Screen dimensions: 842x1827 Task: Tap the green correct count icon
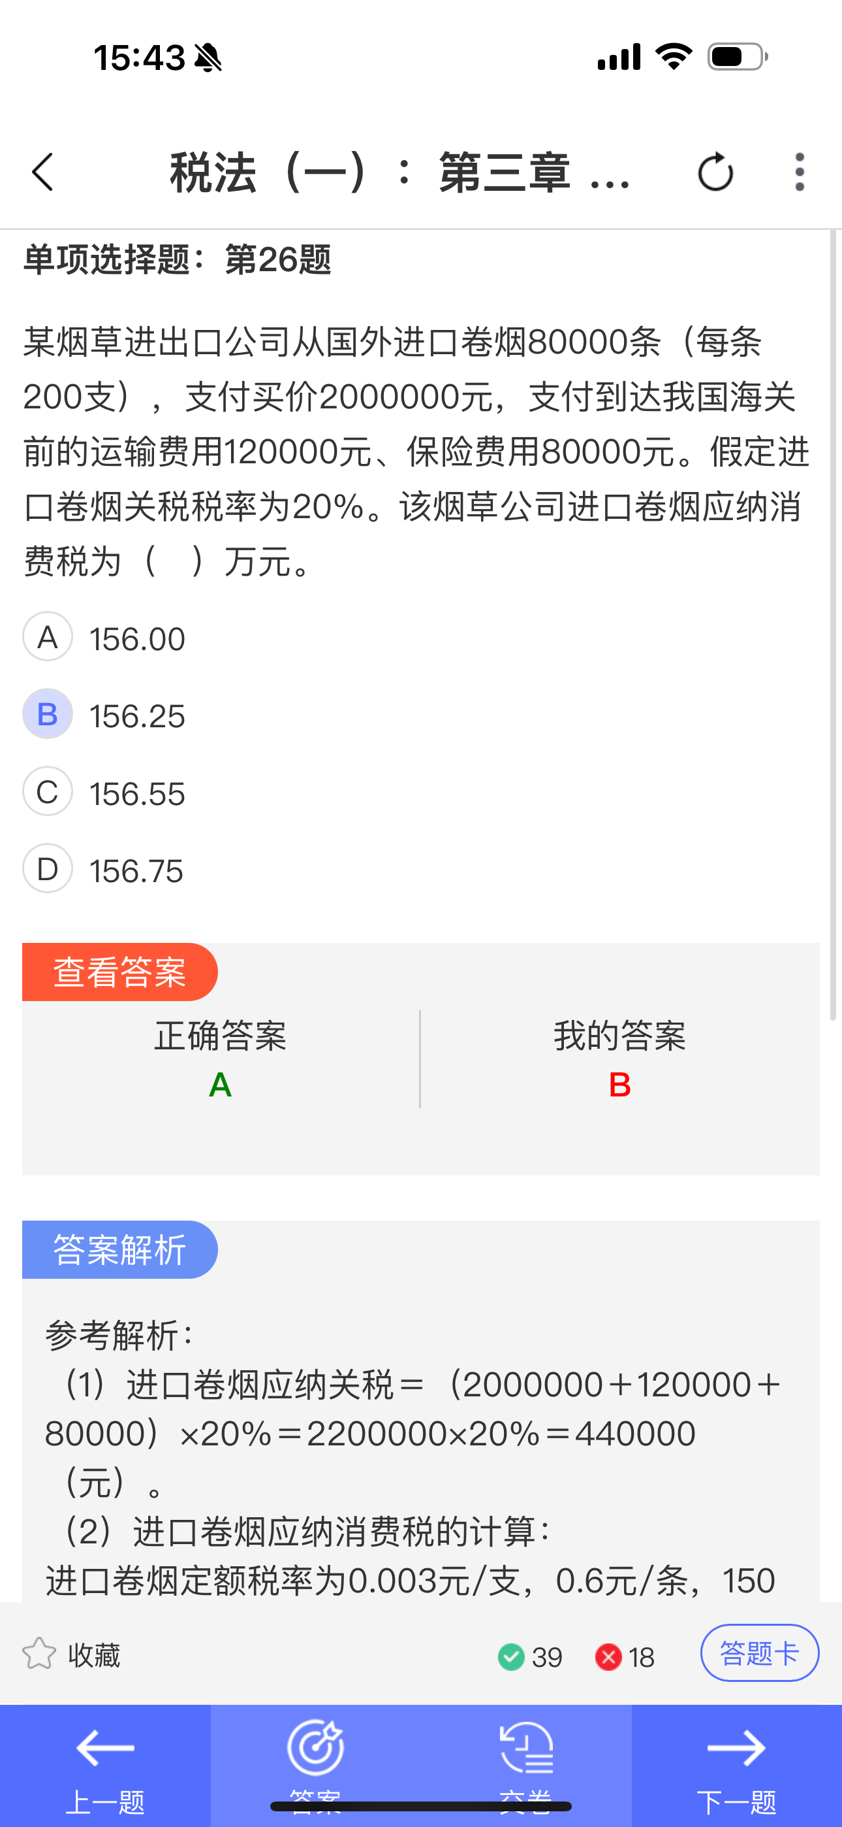click(x=511, y=1657)
